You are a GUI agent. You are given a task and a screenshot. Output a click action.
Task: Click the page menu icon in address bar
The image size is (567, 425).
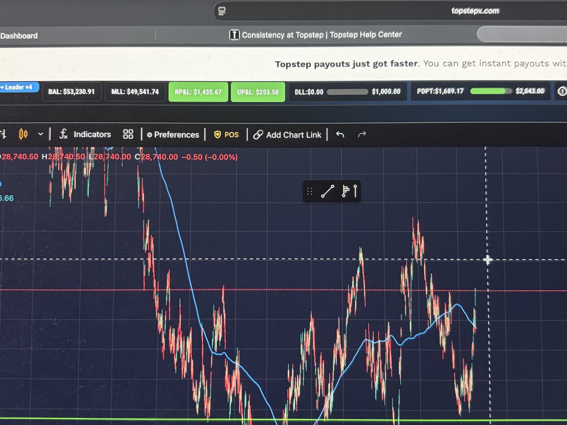222,11
